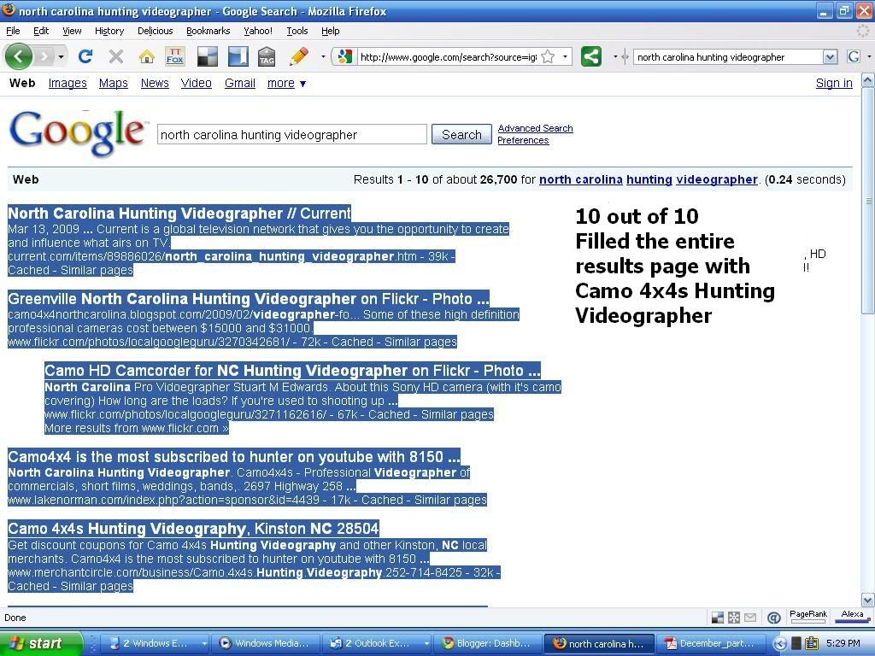Viewport: 875px width, 656px height.
Task: Open the View menu
Action: tap(72, 31)
